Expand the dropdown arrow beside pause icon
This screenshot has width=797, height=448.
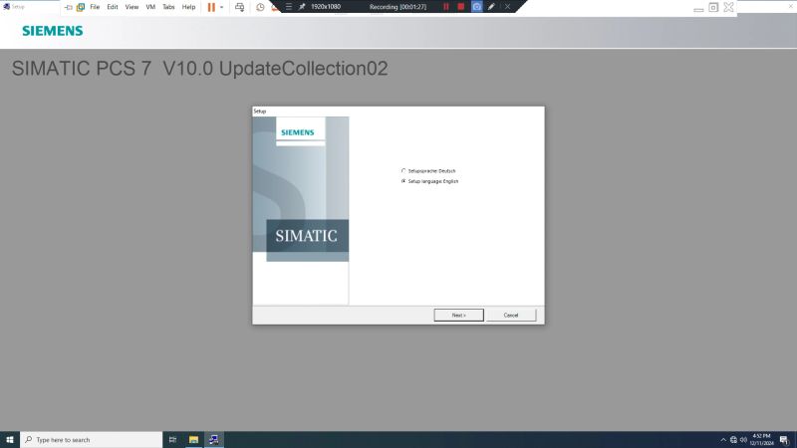[221, 7]
